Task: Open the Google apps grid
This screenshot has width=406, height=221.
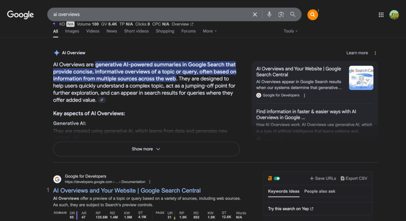Action: [381, 15]
